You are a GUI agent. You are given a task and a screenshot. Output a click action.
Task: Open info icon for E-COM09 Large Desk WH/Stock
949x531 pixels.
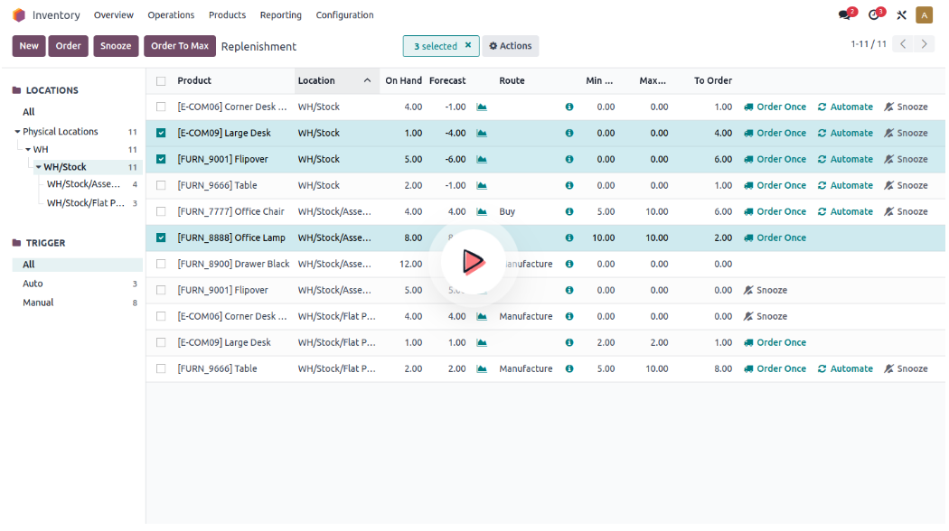pyautogui.click(x=569, y=133)
